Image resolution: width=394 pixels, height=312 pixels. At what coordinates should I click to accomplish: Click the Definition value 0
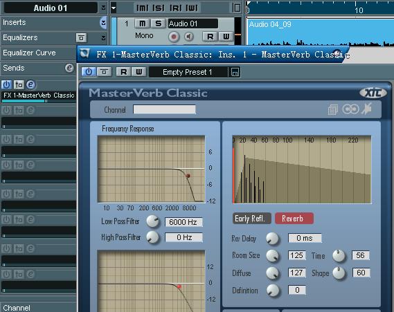click(x=297, y=290)
